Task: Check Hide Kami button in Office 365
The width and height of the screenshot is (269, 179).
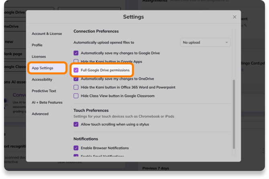Action: (76, 87)
